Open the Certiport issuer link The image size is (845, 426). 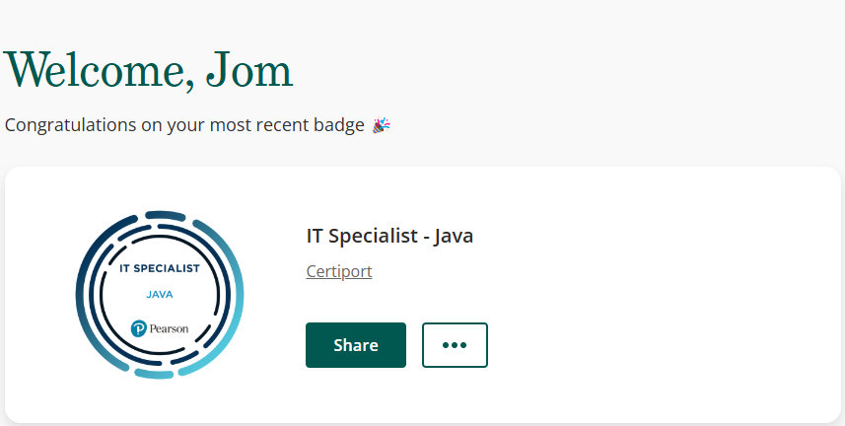[x=339, y=271]
